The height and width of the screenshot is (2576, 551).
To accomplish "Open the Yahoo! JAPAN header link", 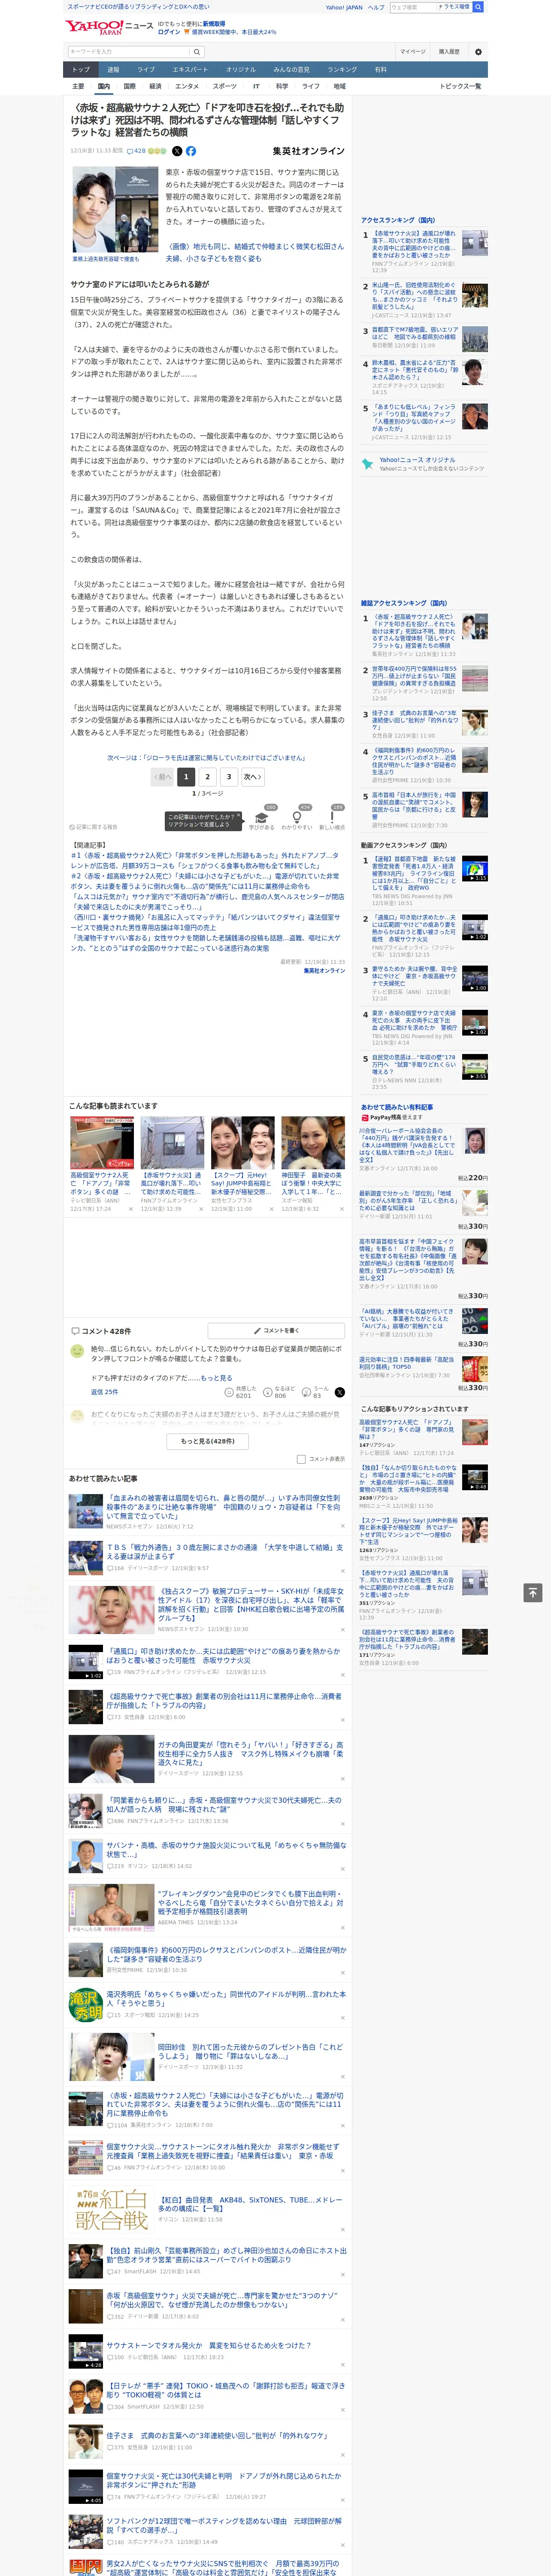I will pyautogui.click(x=344, y=7).
